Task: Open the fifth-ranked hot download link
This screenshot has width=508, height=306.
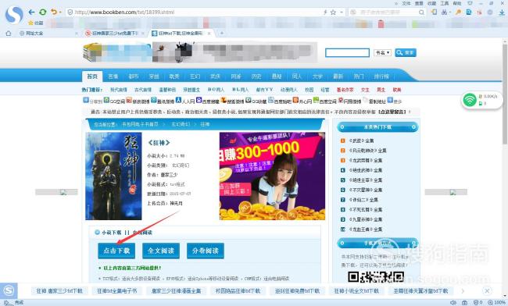Action: click(366, 180)
